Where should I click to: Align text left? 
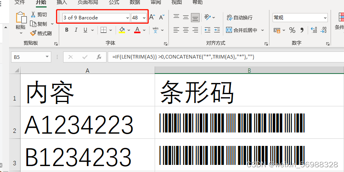pos(176,30)
